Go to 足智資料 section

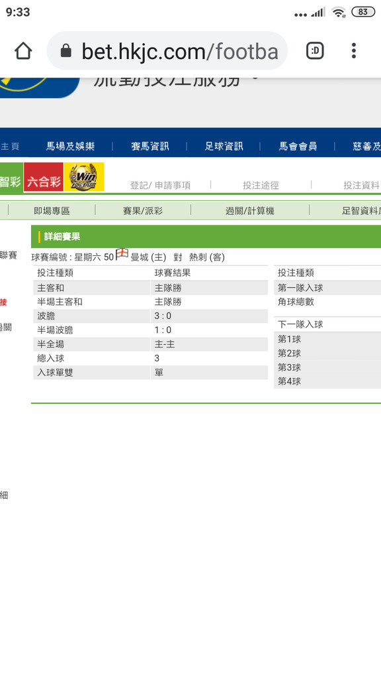point(361,211)
